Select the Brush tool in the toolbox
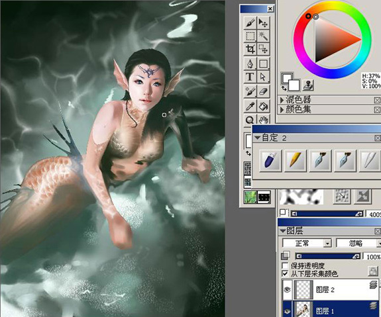 click(250, 23)
